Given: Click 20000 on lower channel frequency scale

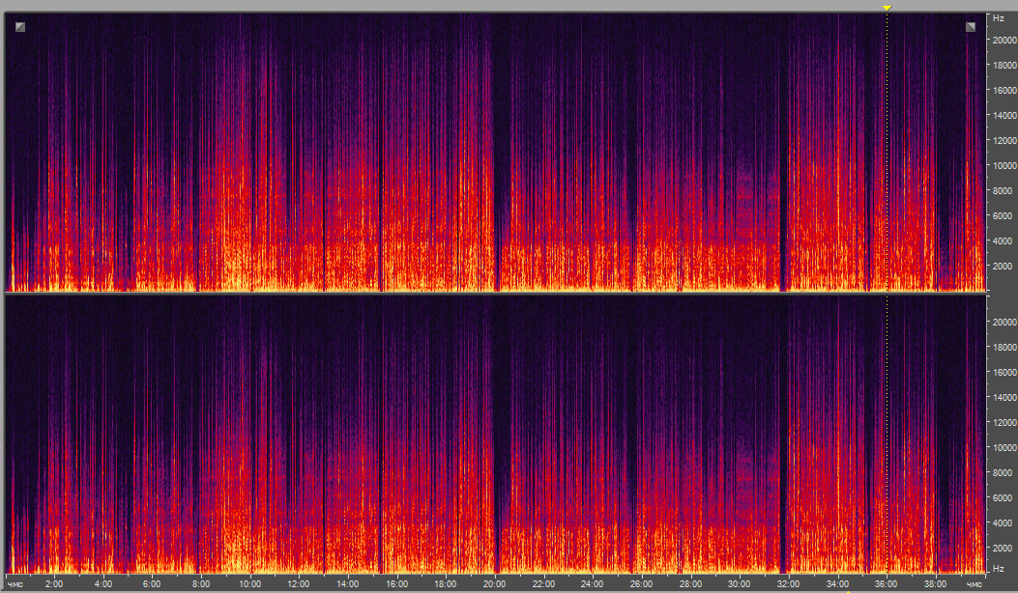Looking at the screenshot, I should click(x=1000, y=322).
